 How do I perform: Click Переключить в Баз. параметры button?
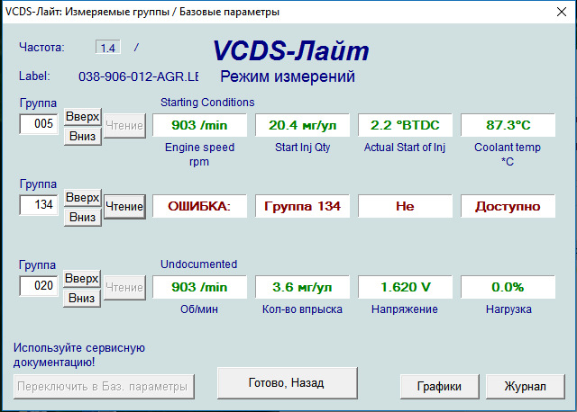pos(104,387)
